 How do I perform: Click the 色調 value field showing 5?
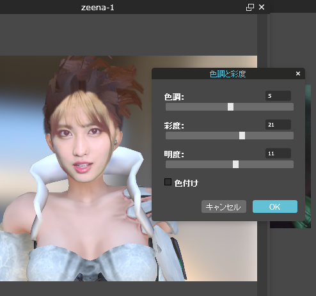pyautogui.click(x=278, y=96)
